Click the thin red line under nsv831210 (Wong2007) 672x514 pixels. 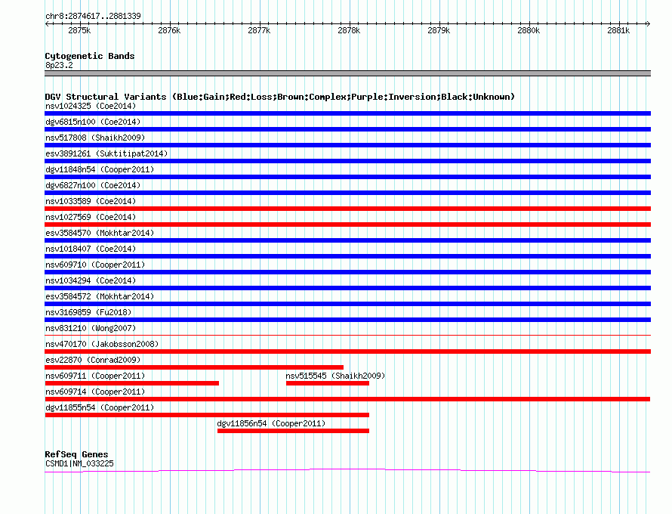(x=347, y=335)
